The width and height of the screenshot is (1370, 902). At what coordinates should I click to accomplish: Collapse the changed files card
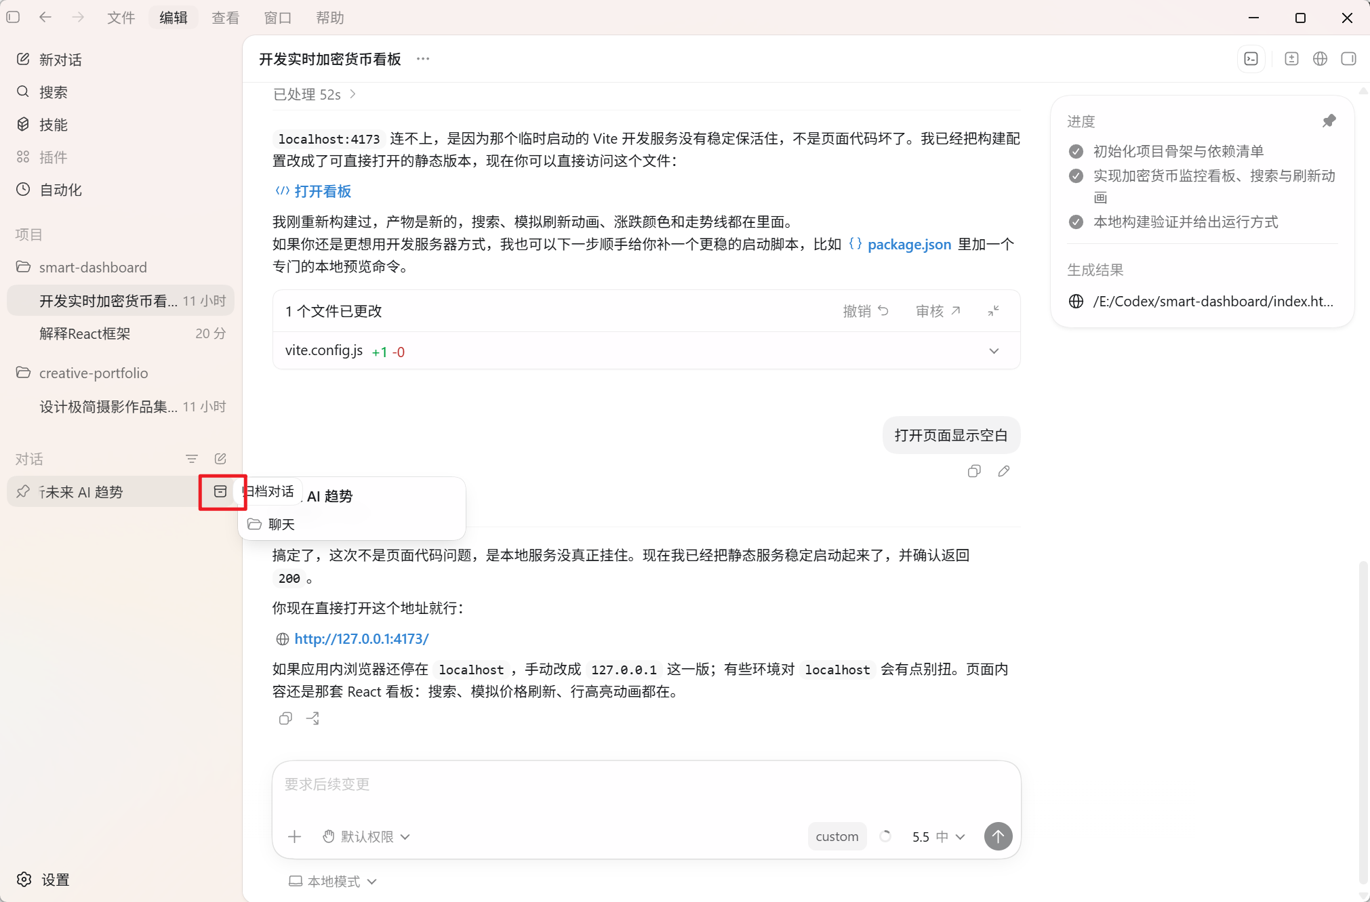[x=994, y=310]
